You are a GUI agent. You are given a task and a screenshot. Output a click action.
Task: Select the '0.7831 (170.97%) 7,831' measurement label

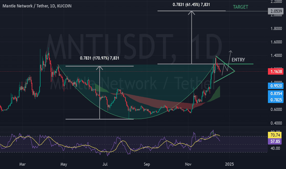100,58
